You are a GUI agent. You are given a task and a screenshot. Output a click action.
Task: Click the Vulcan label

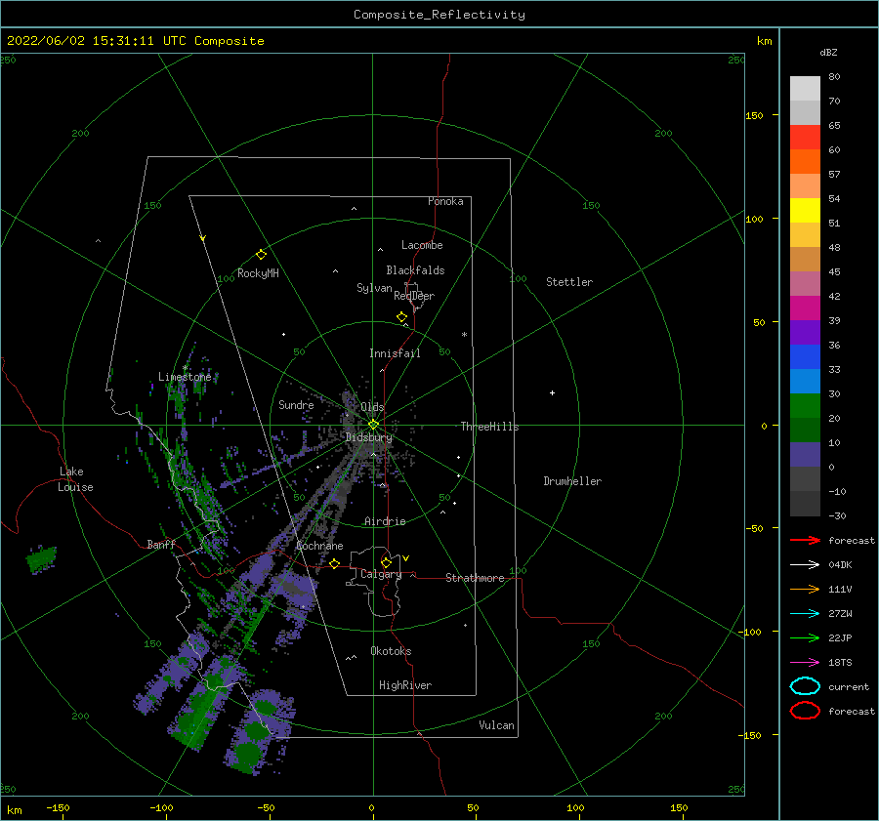(x=497, y=725)
